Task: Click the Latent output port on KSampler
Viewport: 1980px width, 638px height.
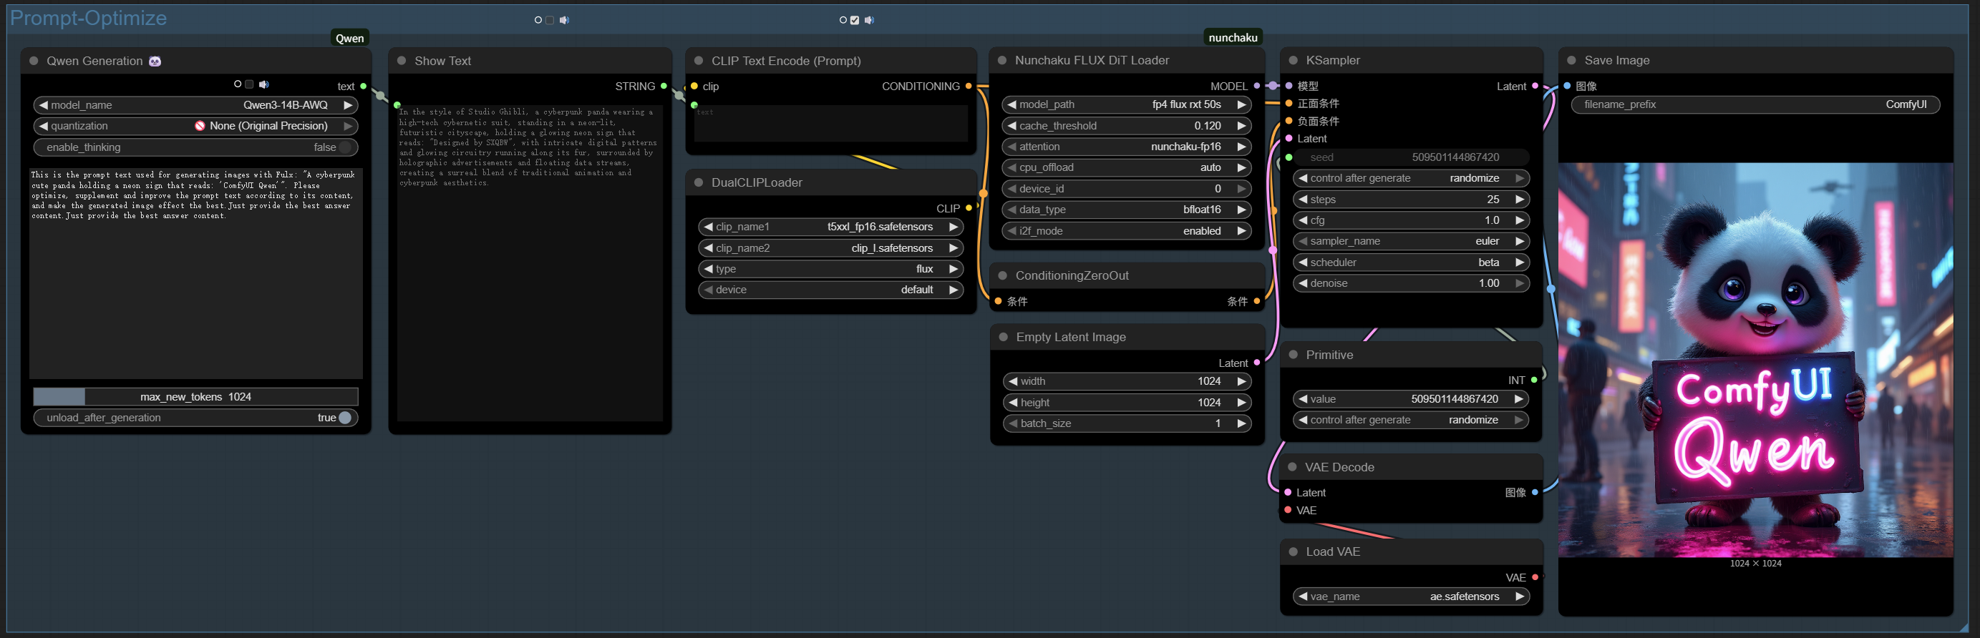Action: pyautogui.click(x=1535, y=86)
